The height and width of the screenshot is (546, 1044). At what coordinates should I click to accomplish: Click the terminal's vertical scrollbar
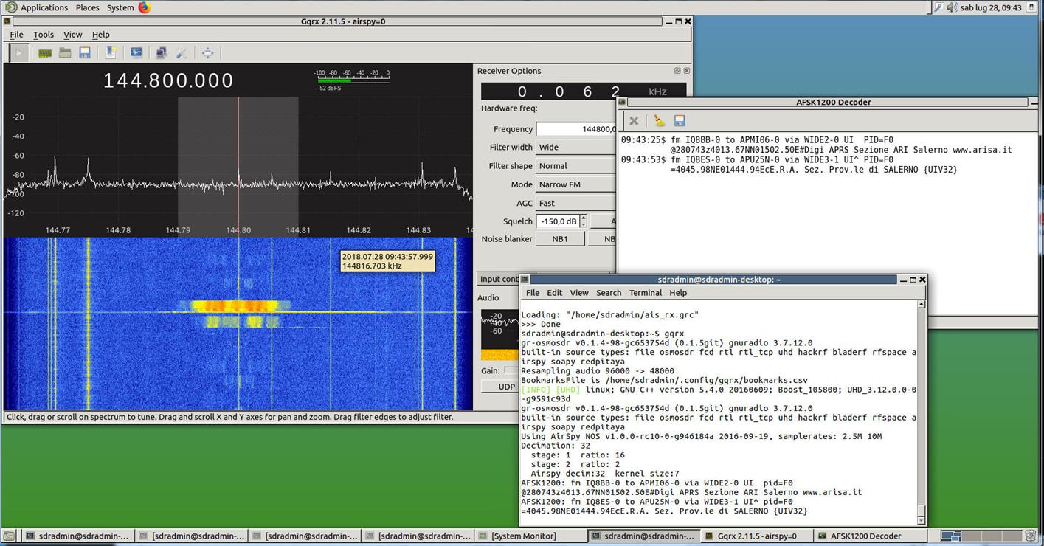pos(921,412)
